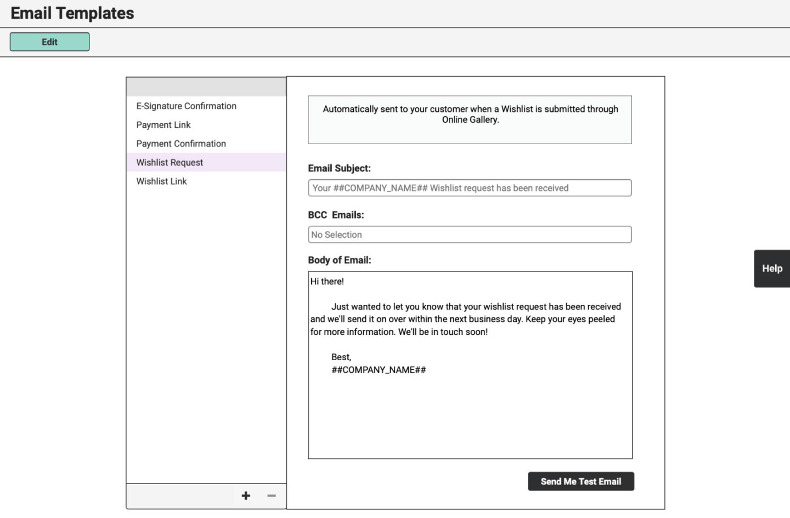Click the Body of Email label
This screenshot has width=790, height=518.
pos(340,260)
